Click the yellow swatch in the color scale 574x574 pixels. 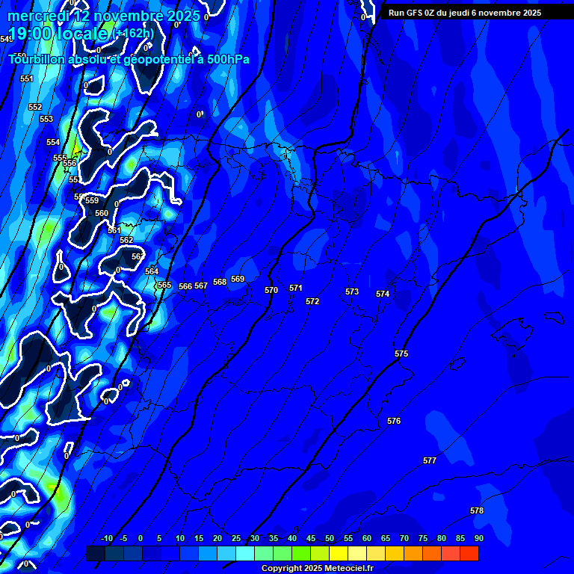click(339, 554)
